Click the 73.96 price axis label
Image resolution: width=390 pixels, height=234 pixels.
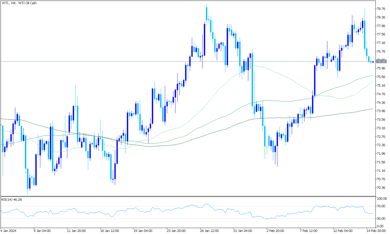click(381, 111)
